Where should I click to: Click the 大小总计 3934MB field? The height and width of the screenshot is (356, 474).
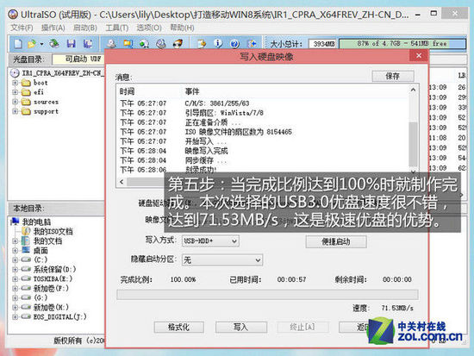coord(323,44)
